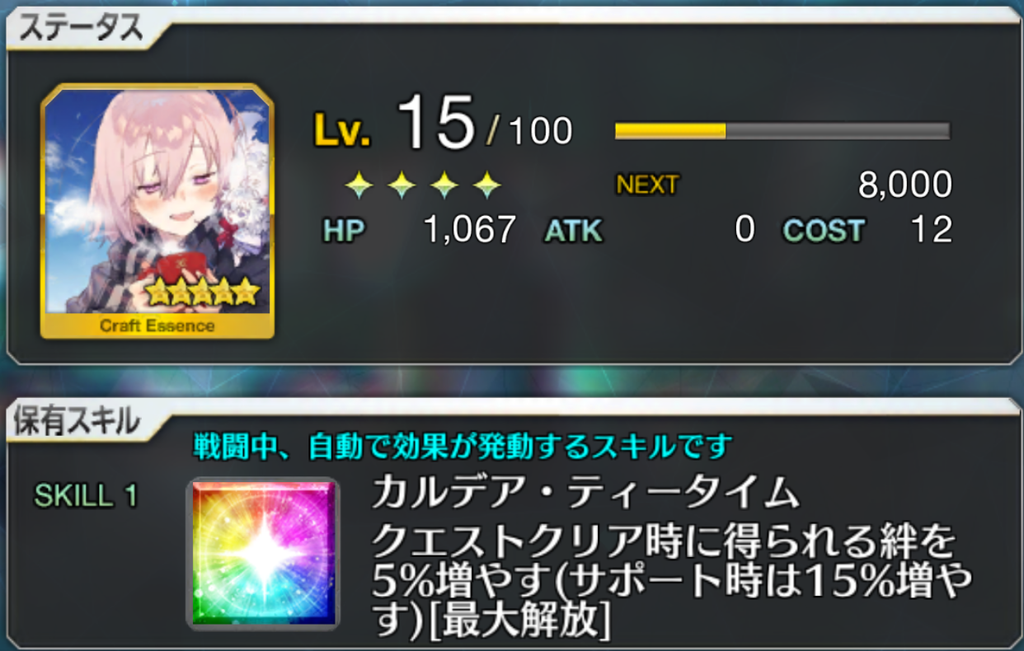Click the ATK value 0
This screenshot has width=1024, height=651.
pos(745,230)
